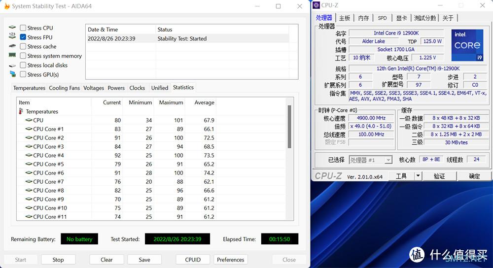This screenshot has height=268, width=493.
Task: Click the sensor icon beside CPU Core #7
Action: [x=29, y=182]
